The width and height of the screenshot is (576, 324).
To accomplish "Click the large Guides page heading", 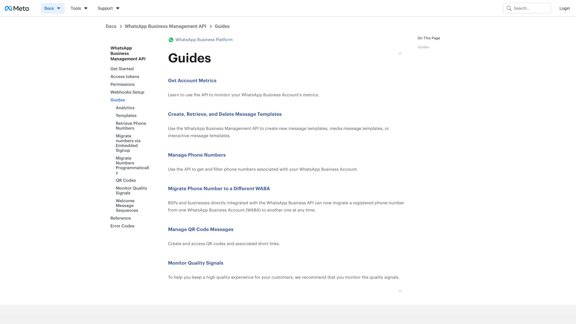I will tap(190, 58).
